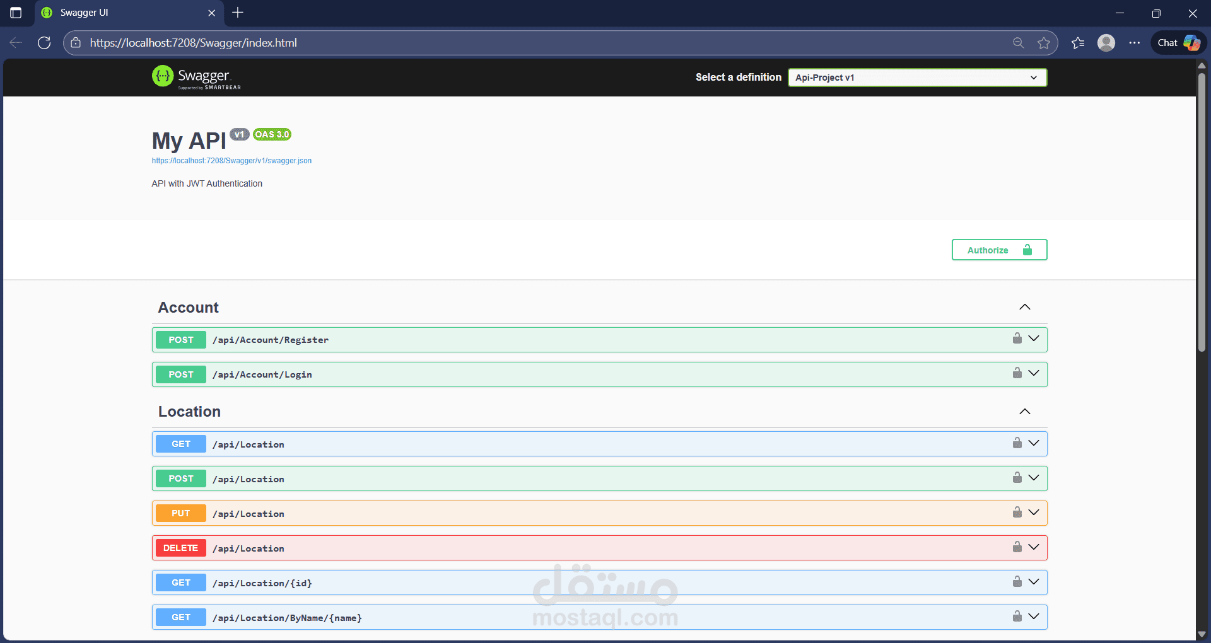The width and height of the screenshot is (1211, 643).
Task: Open the browser profile icon
Action: 1106,42
